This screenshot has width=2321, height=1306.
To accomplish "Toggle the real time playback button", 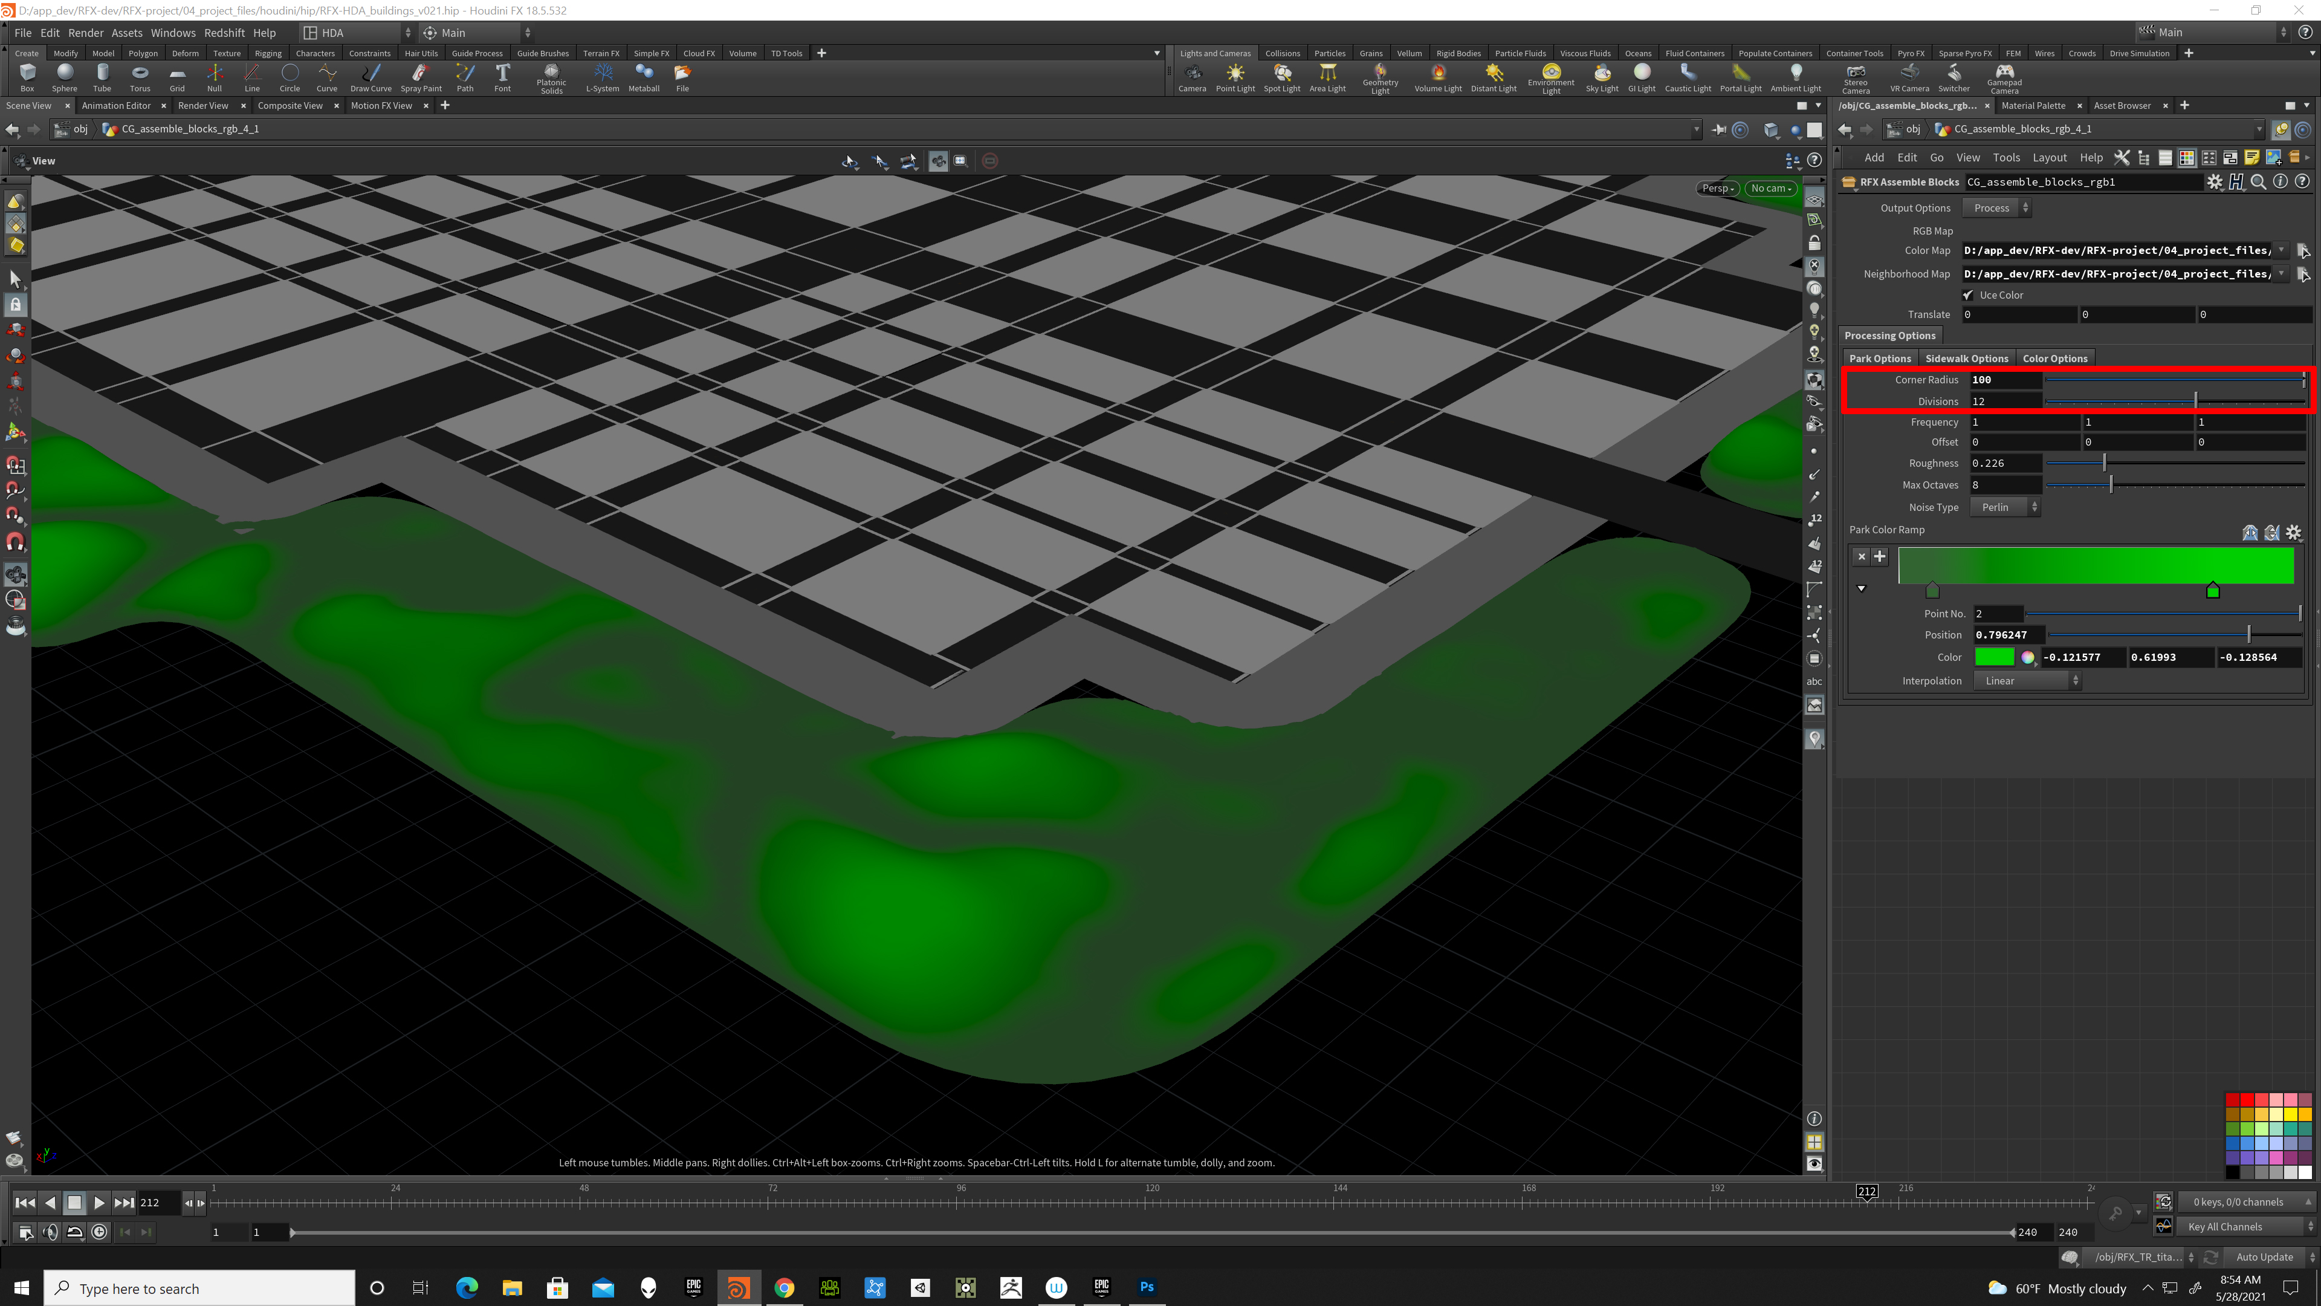I will tap(99, 1232).
